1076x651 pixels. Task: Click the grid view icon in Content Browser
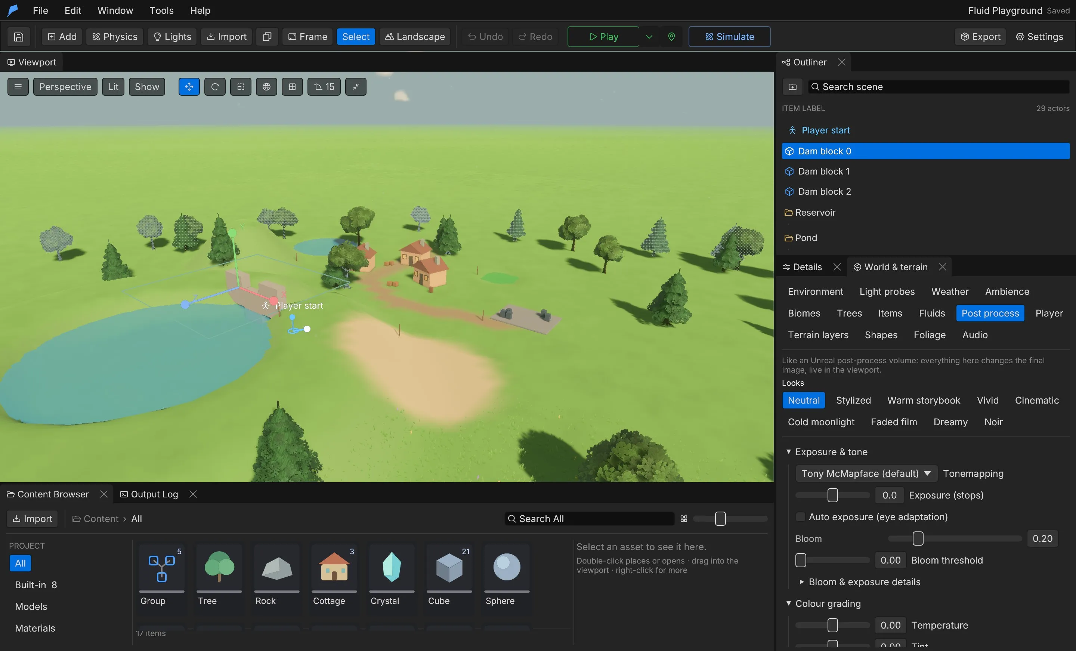tap(684, 519)
